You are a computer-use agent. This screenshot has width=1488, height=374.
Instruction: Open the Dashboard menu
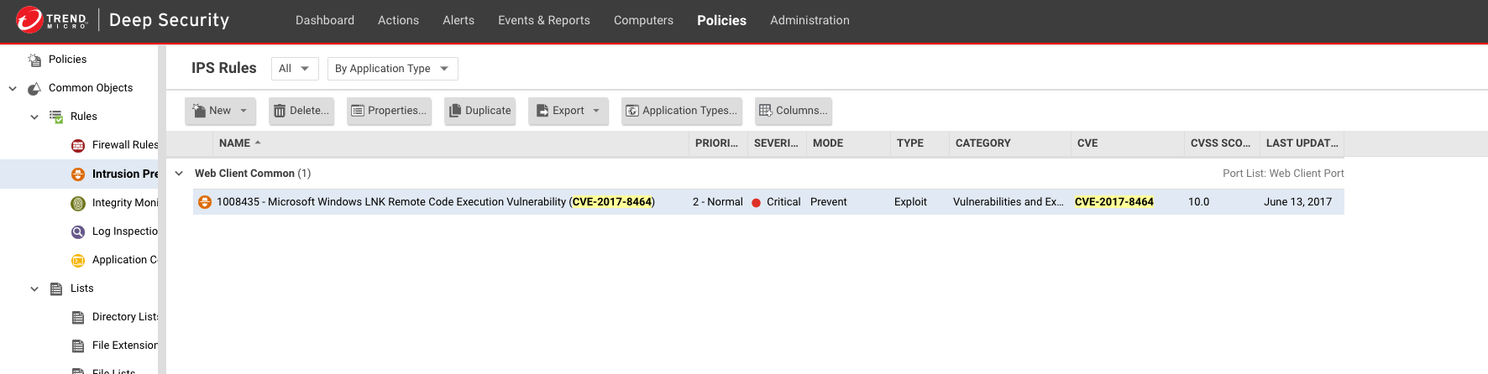325,20
